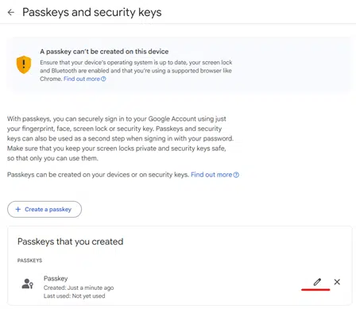Click the 'PASSKEYS' section label
Screen dimensions: 356x309
pos(29,261)
